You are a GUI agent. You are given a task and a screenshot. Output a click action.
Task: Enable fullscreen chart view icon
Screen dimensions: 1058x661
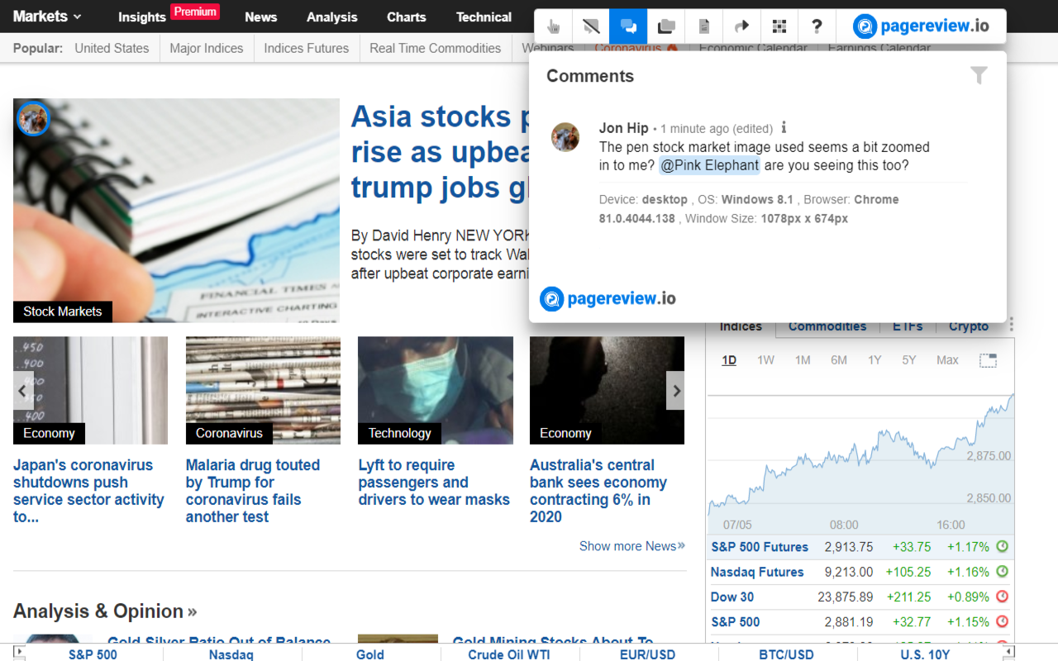(988, 359)
